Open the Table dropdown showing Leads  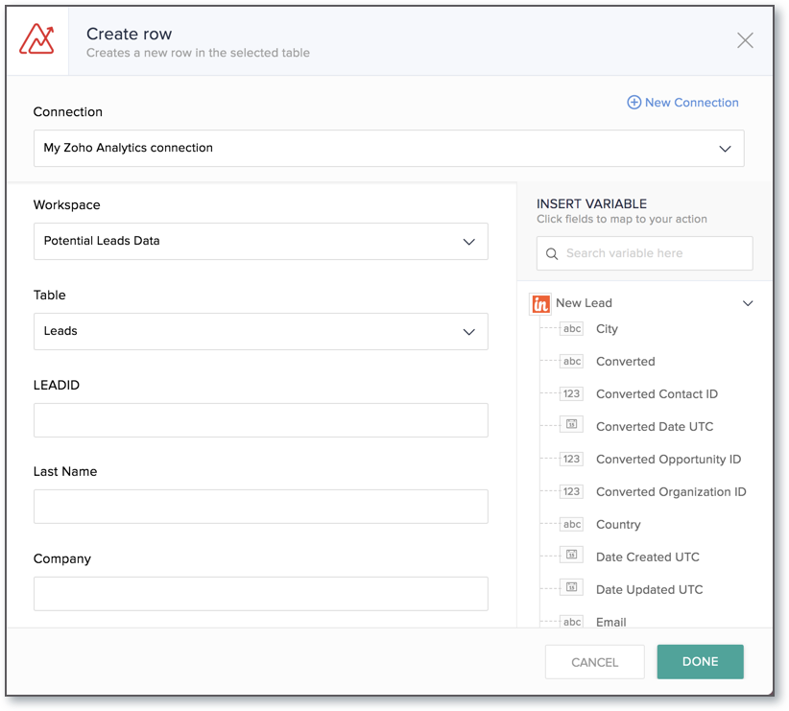point(261,332)
